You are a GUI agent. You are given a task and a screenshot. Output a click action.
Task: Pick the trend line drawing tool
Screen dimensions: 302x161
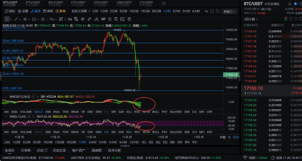[x=16, y=19]
